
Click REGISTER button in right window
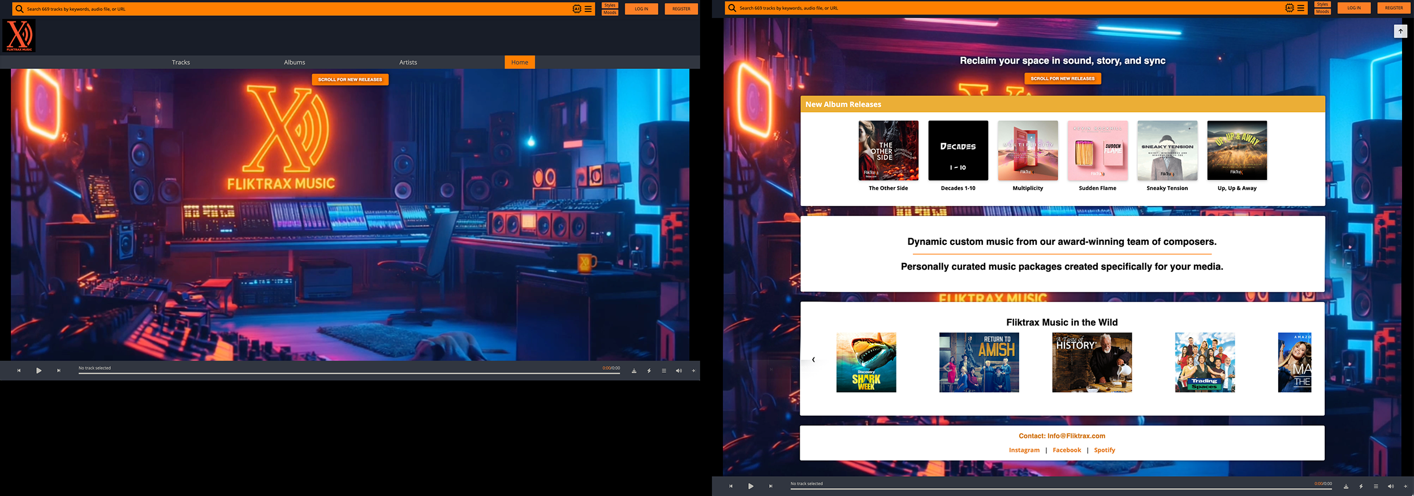[1394, 8]
